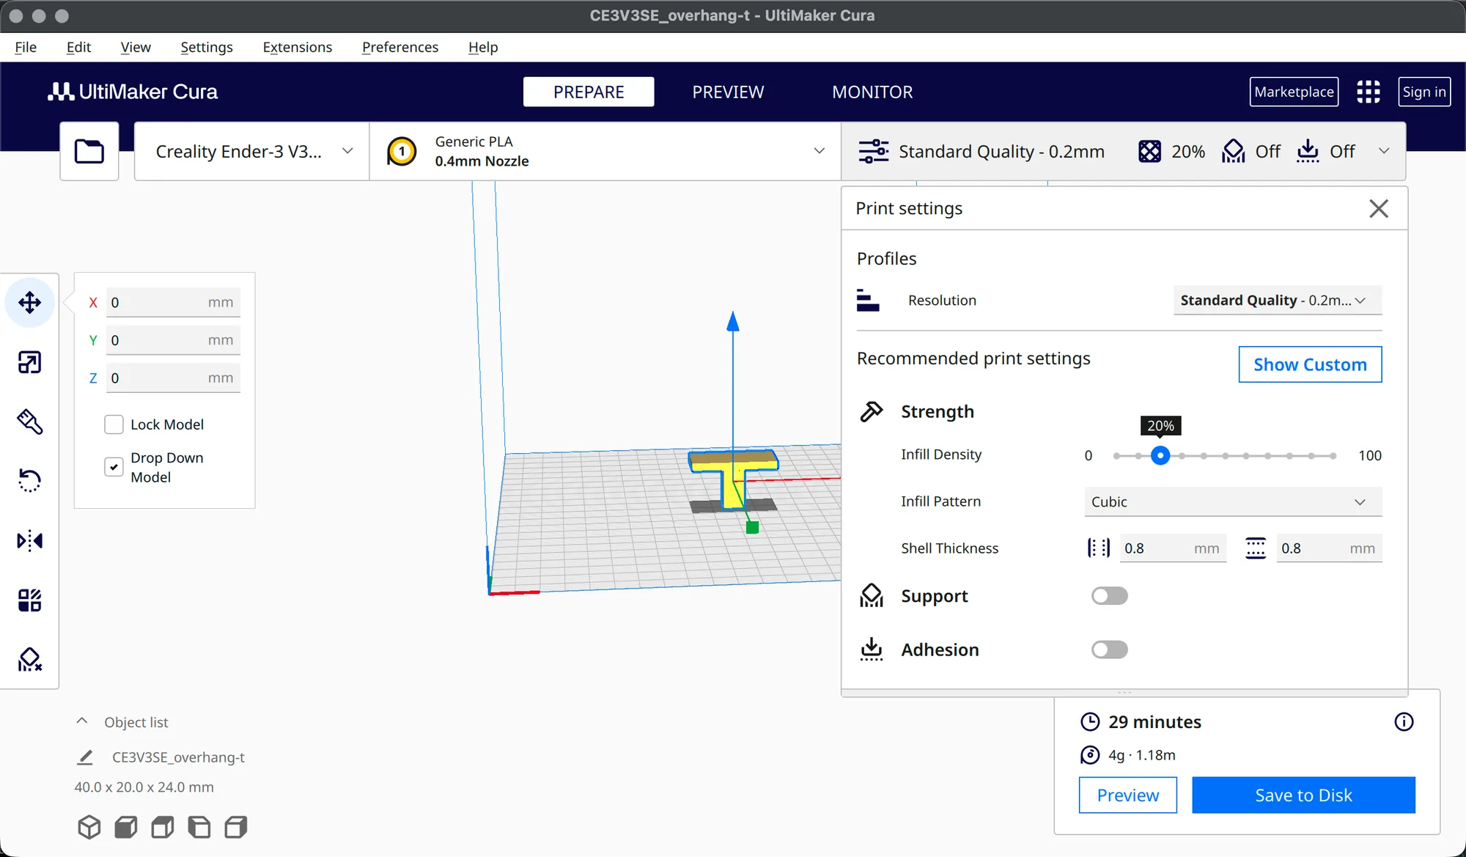Click the Marketplace button
This screenshot has height=857, width=1466.
[x=1294, y=92]
